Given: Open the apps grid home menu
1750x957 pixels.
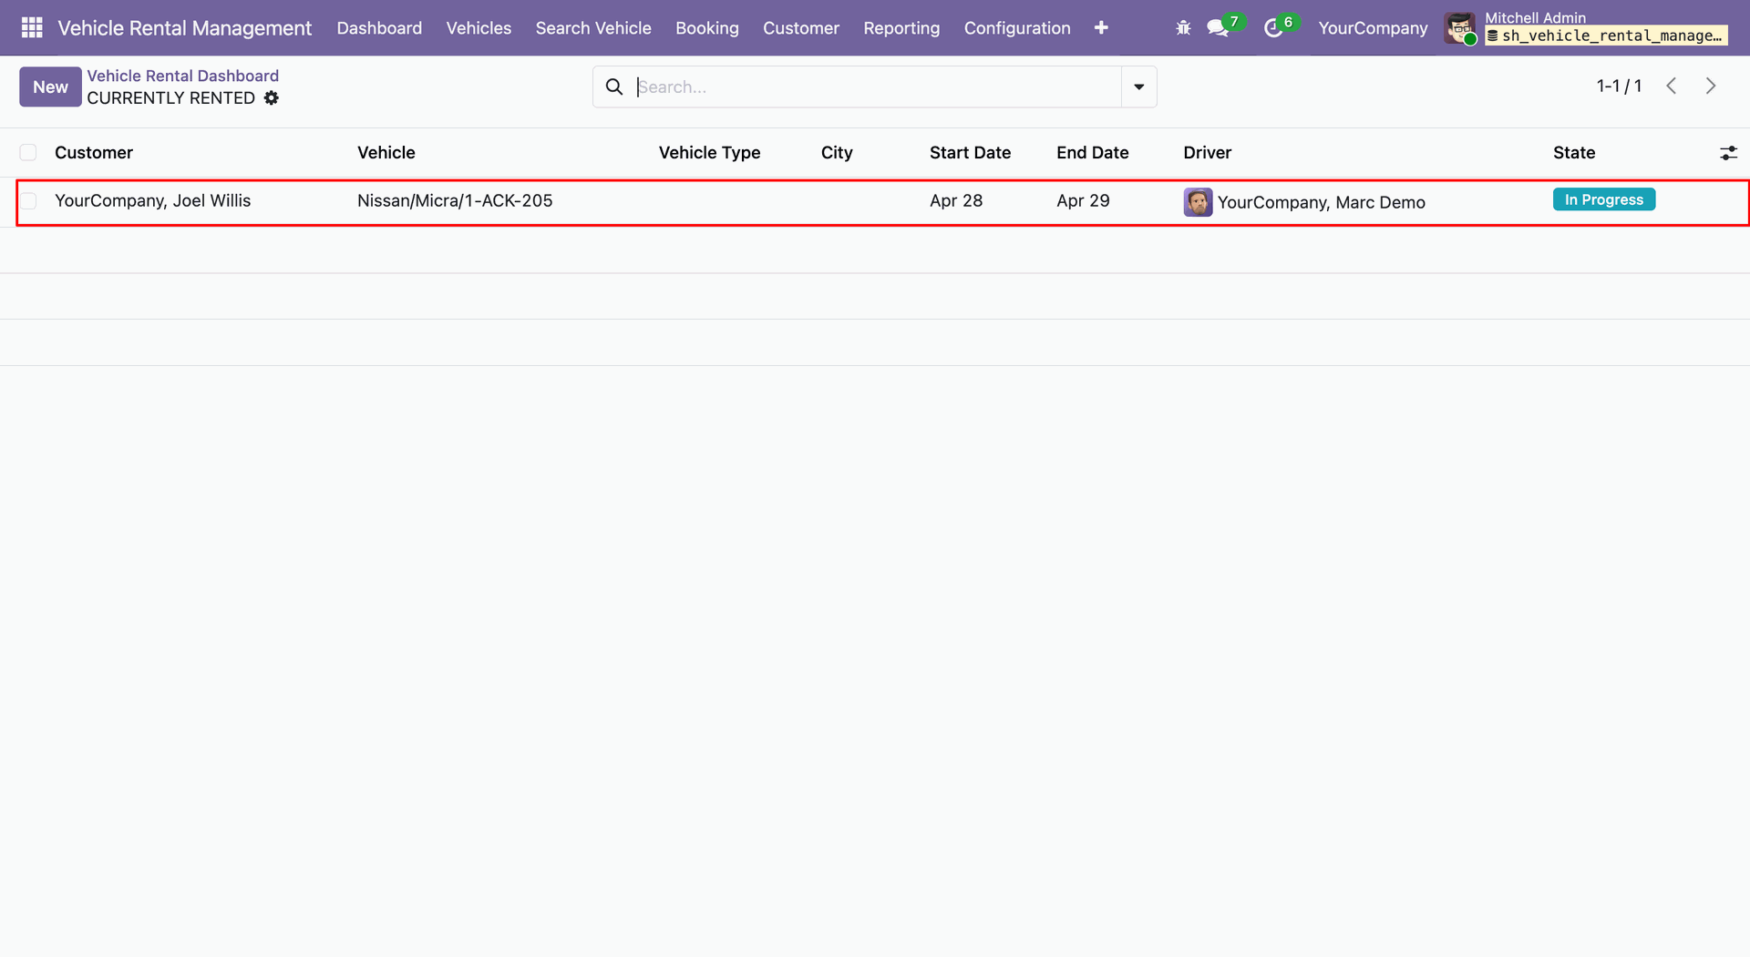Looking at the screenshot, I should [32, 27].
